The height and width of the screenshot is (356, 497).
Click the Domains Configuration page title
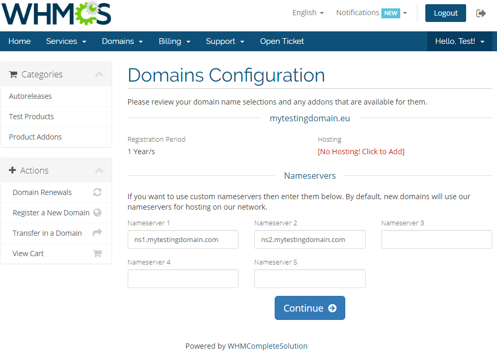[227, 75]
